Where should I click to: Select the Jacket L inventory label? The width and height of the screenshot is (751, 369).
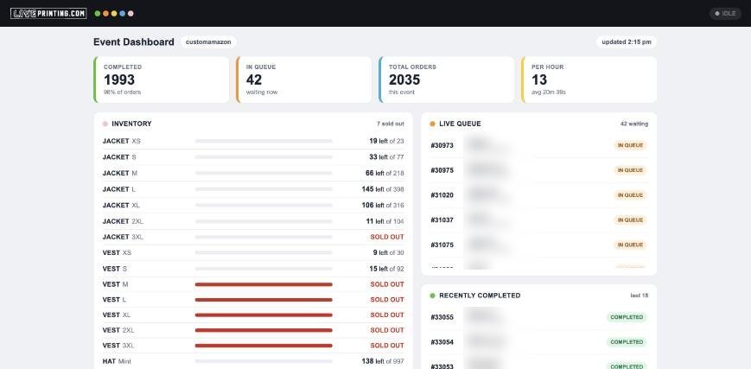click(x=118, y=189)
